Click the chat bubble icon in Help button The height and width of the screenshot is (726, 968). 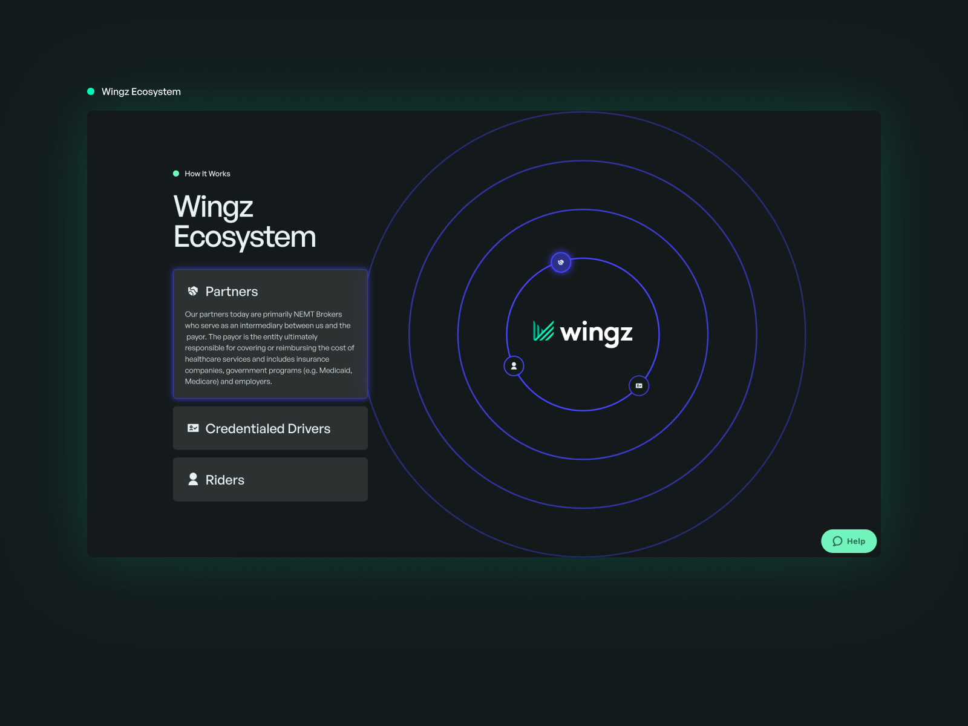[x=837, y=541]
